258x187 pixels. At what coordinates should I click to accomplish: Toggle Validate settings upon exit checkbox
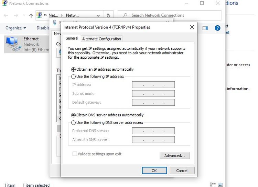75,154
